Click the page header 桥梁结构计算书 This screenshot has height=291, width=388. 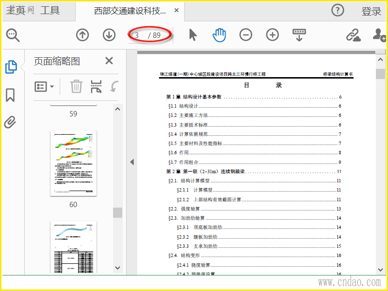338,74
